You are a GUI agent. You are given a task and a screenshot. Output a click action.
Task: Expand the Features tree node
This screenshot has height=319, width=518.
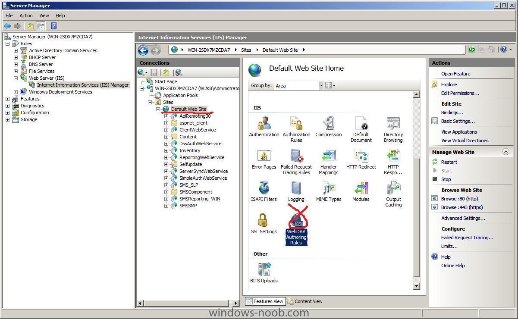7,99
